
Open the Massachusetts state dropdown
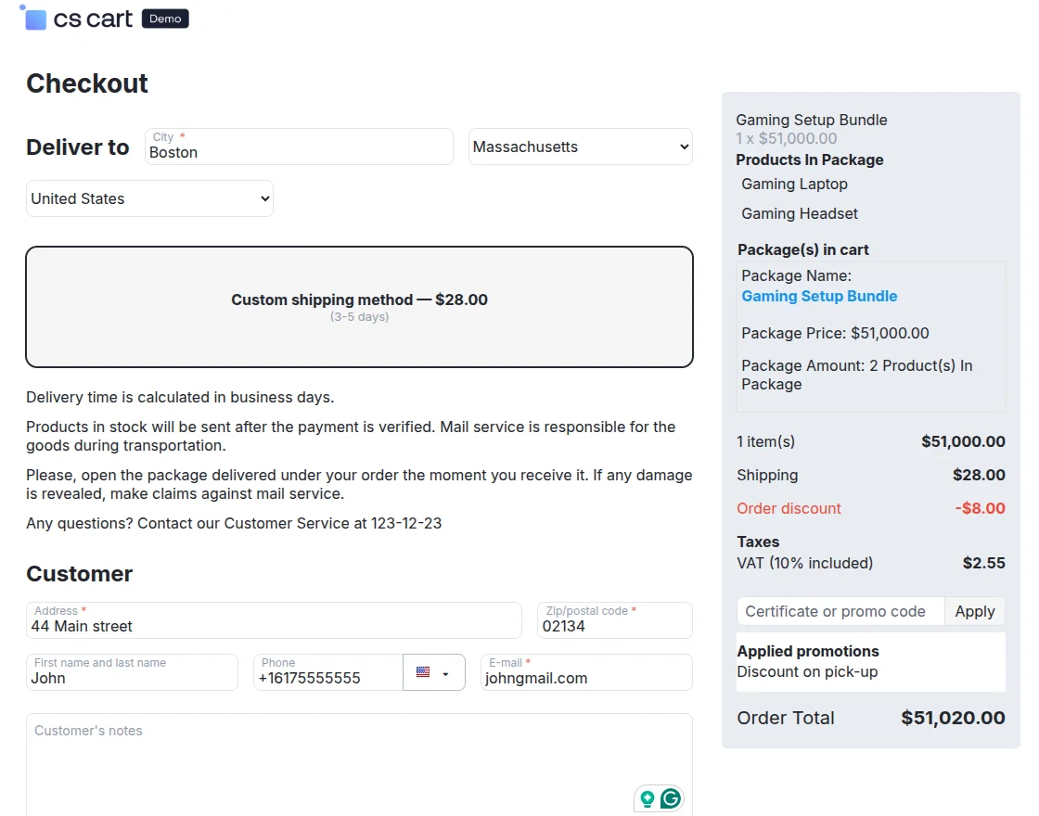click(581, 147)
